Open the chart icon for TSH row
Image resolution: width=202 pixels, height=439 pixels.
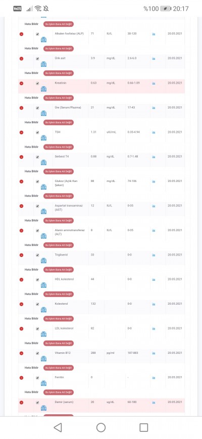pyautogui.click(x=154, y=132)
